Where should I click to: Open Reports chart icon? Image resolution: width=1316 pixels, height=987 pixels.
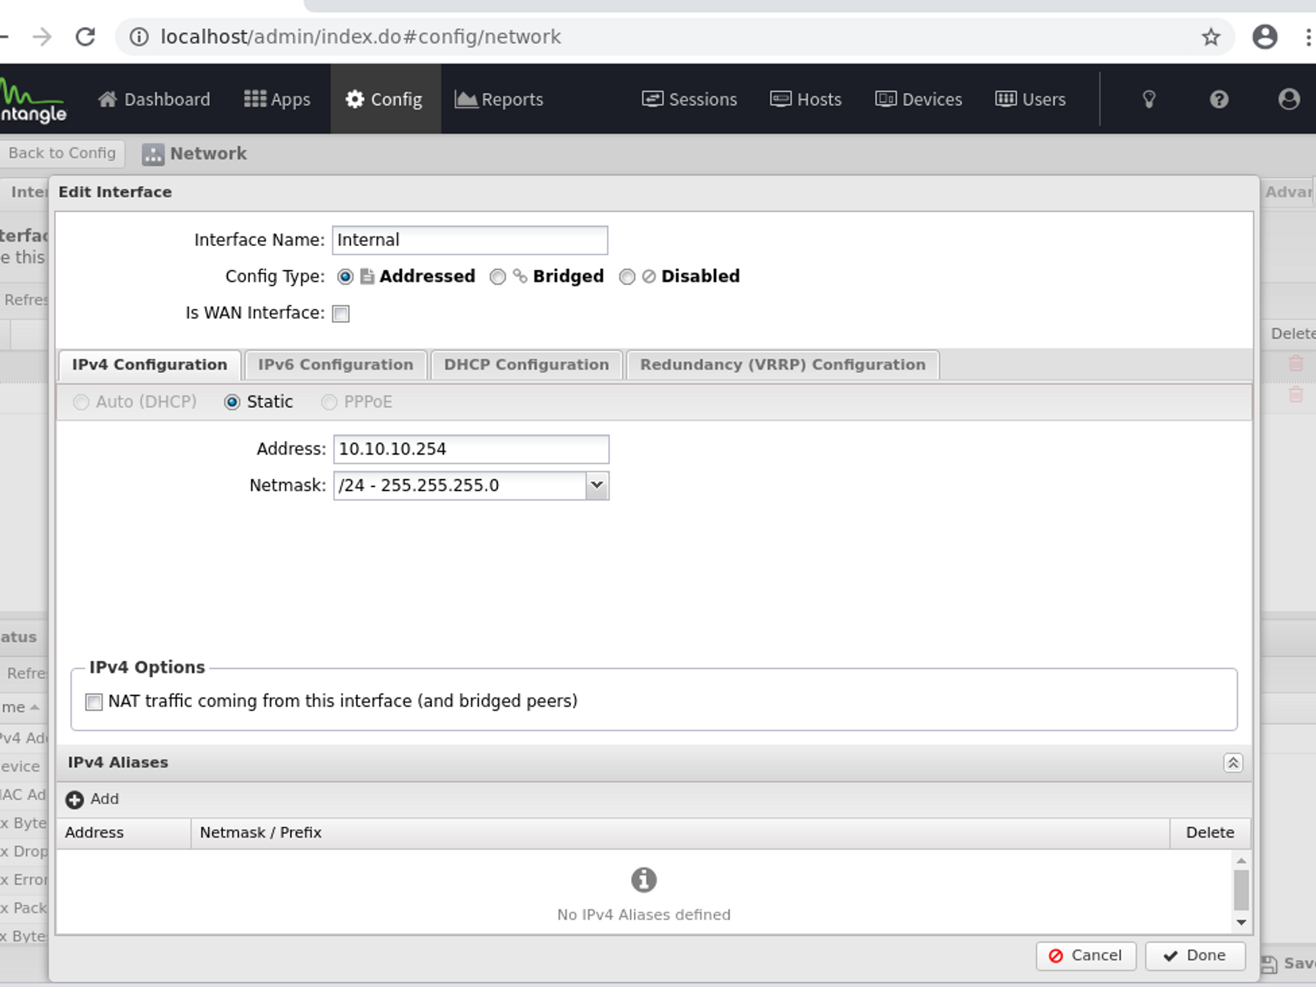coord(465,99)
